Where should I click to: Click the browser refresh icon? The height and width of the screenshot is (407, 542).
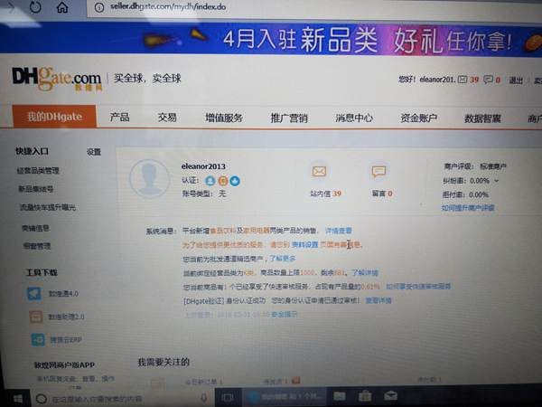(35, 7)
